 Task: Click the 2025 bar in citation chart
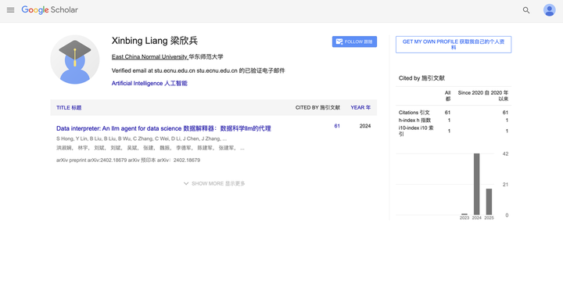[x=489, y=202]
